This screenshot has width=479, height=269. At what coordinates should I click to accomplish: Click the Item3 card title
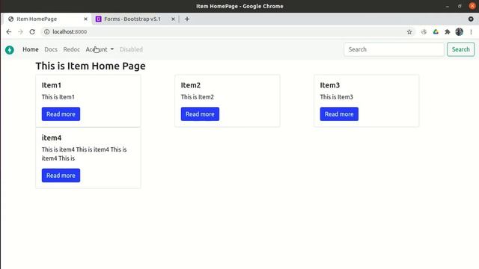[x=330, y=85]
